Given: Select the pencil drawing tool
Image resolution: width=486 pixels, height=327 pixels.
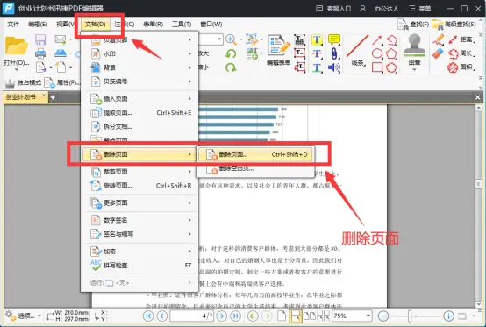Looking at the screenshot, I should tap(439, 40).
